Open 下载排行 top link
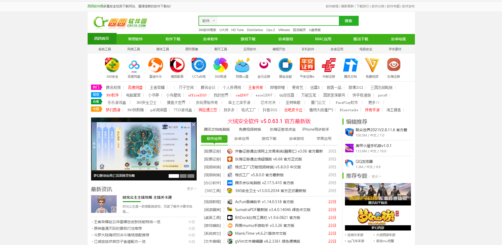 click(363, 6)
